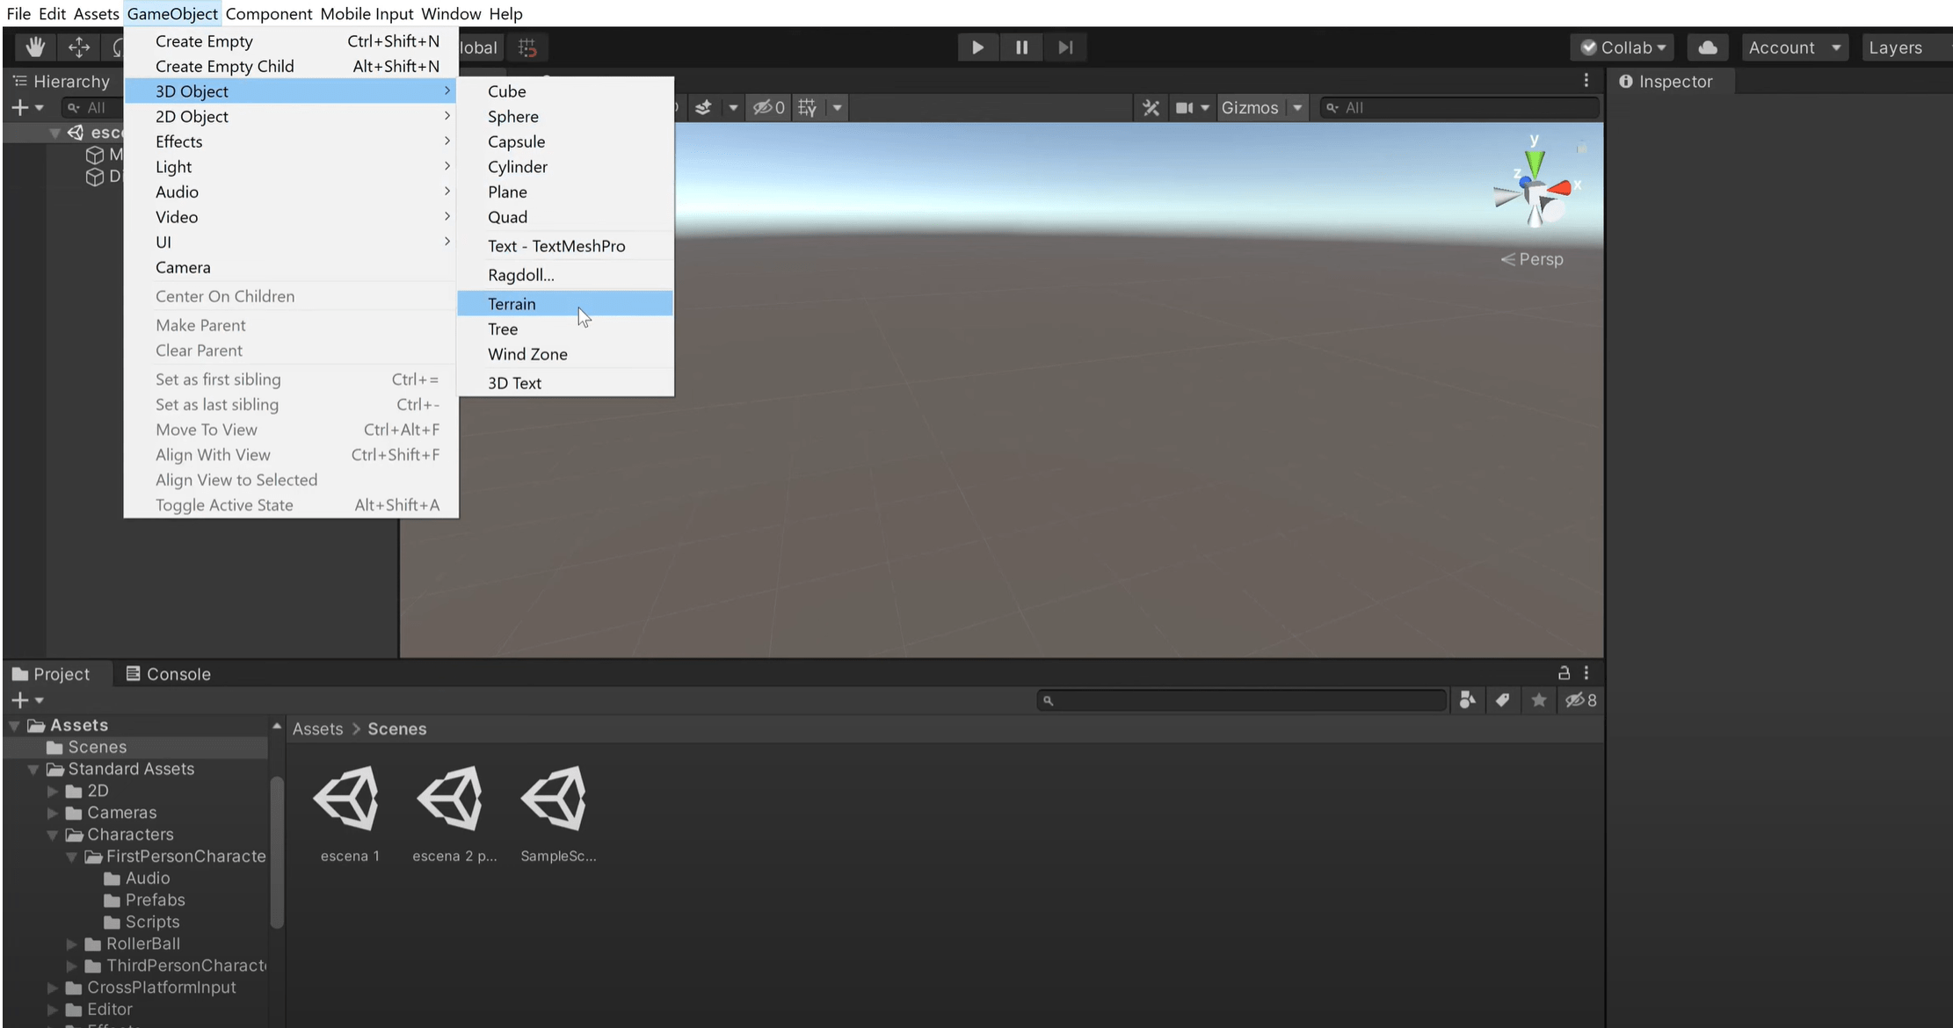Open the cloud services icon

[x=1708, y=47]
